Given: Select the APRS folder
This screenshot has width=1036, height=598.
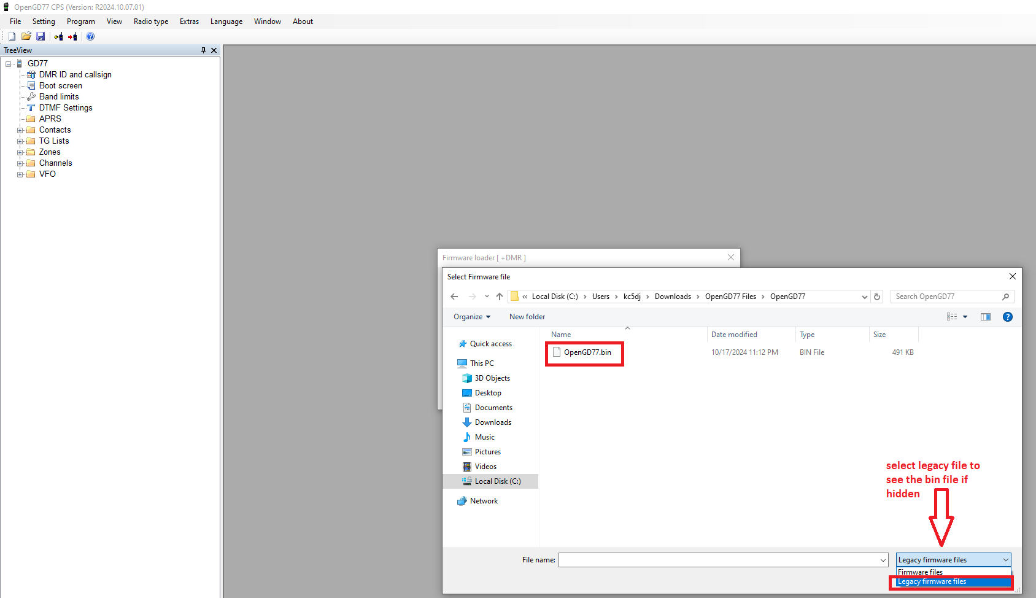Looking at the screenshot, I should coord(50,118).
